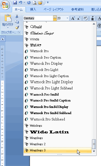Click the 貼り付け paste icon

[x=8, y=18]
